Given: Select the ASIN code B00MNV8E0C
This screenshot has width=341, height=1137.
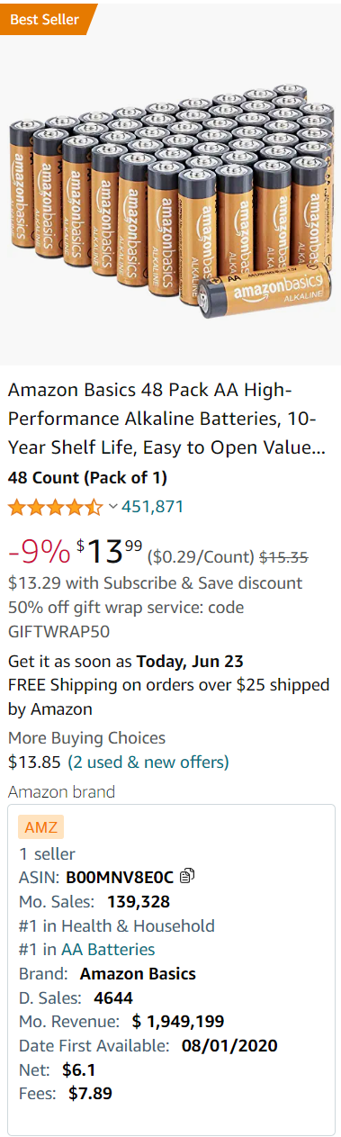Looking at the screenshot, I should pyautogui.click(x=120, y=876).
